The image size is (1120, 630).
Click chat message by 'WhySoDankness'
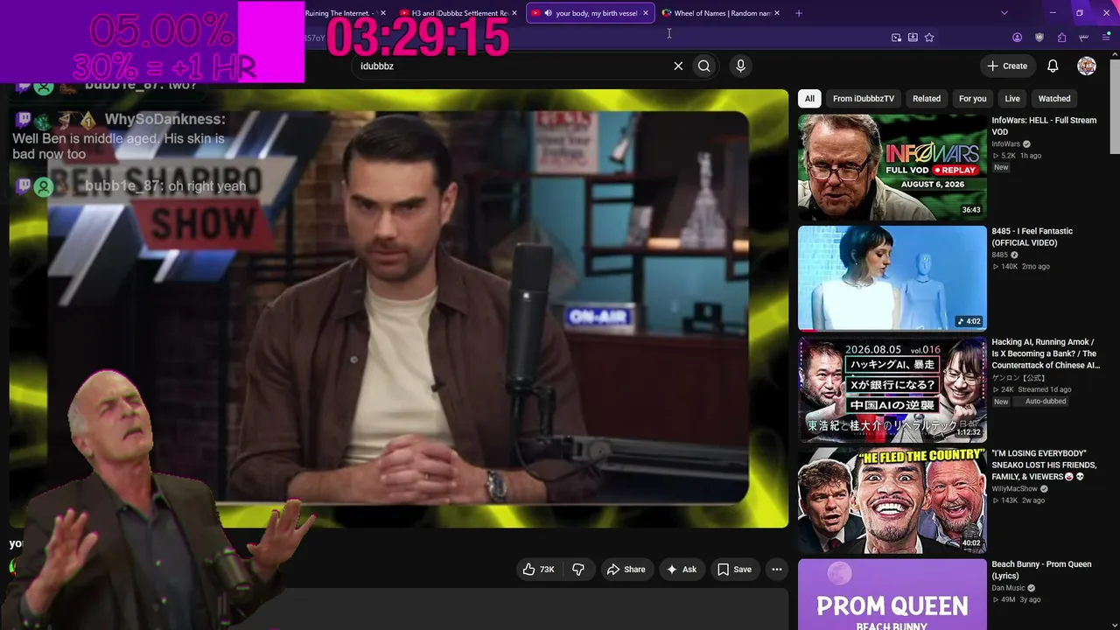(120, 136)
